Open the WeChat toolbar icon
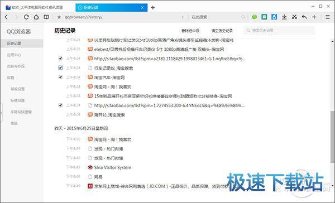335x203 pixels. click(254, 17)
